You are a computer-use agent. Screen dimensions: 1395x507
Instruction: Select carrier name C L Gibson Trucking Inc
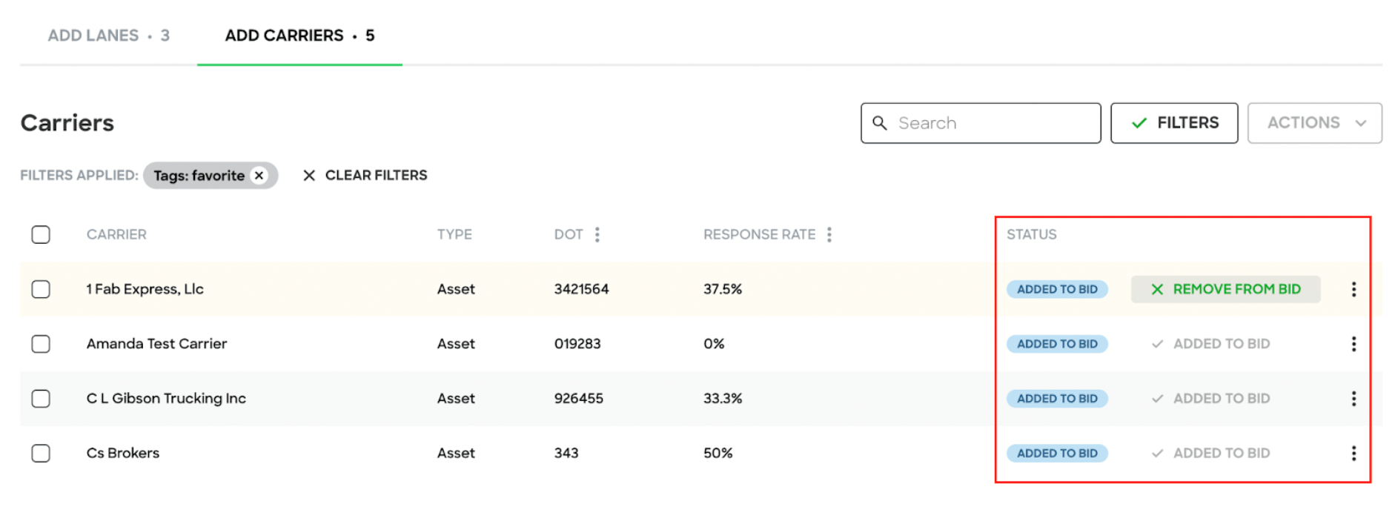coord(166,399)
